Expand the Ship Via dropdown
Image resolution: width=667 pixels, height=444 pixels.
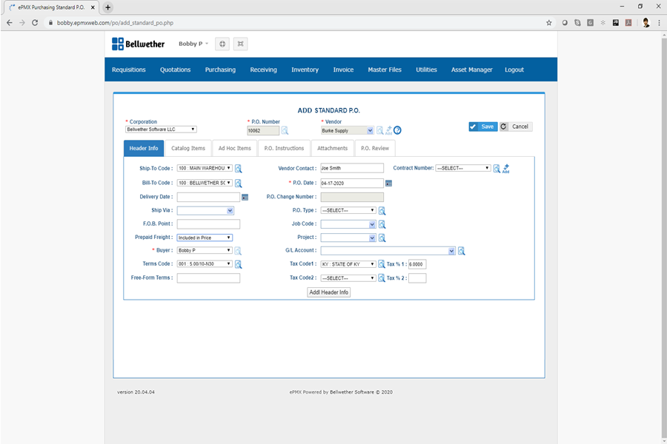point(205,211)
